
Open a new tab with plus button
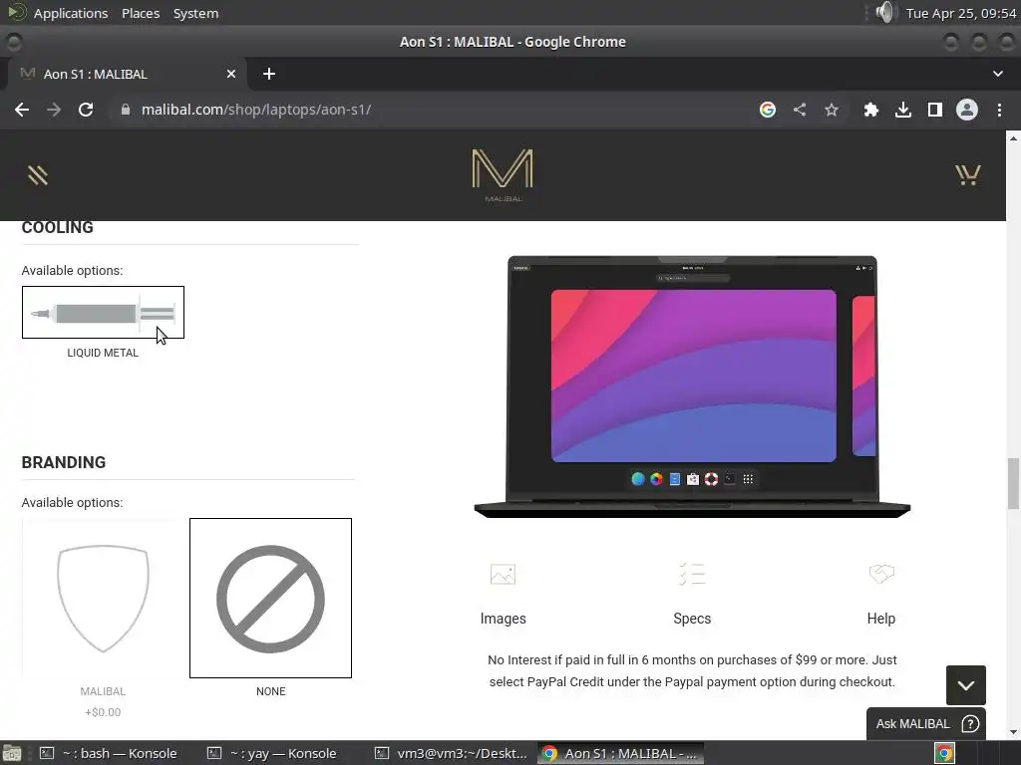tap(269, 74)
